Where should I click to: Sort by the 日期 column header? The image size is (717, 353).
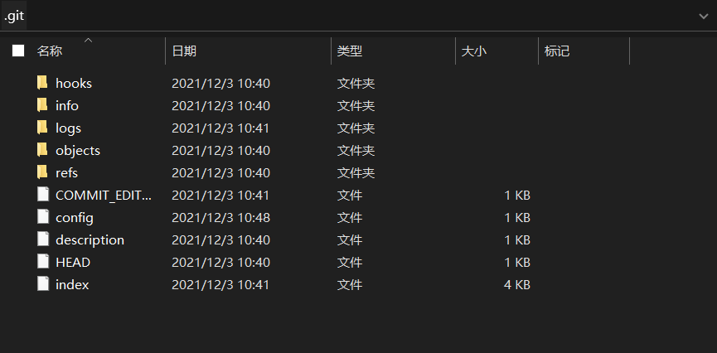click(184, 51)
